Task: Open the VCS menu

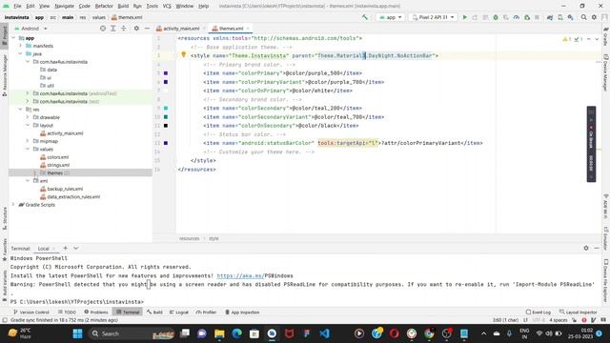Action: pos(167,6)
